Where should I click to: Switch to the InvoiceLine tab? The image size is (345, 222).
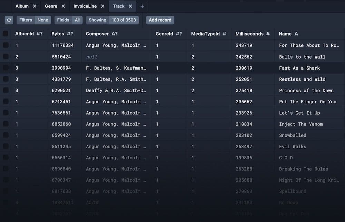click(x=85, y=6)
